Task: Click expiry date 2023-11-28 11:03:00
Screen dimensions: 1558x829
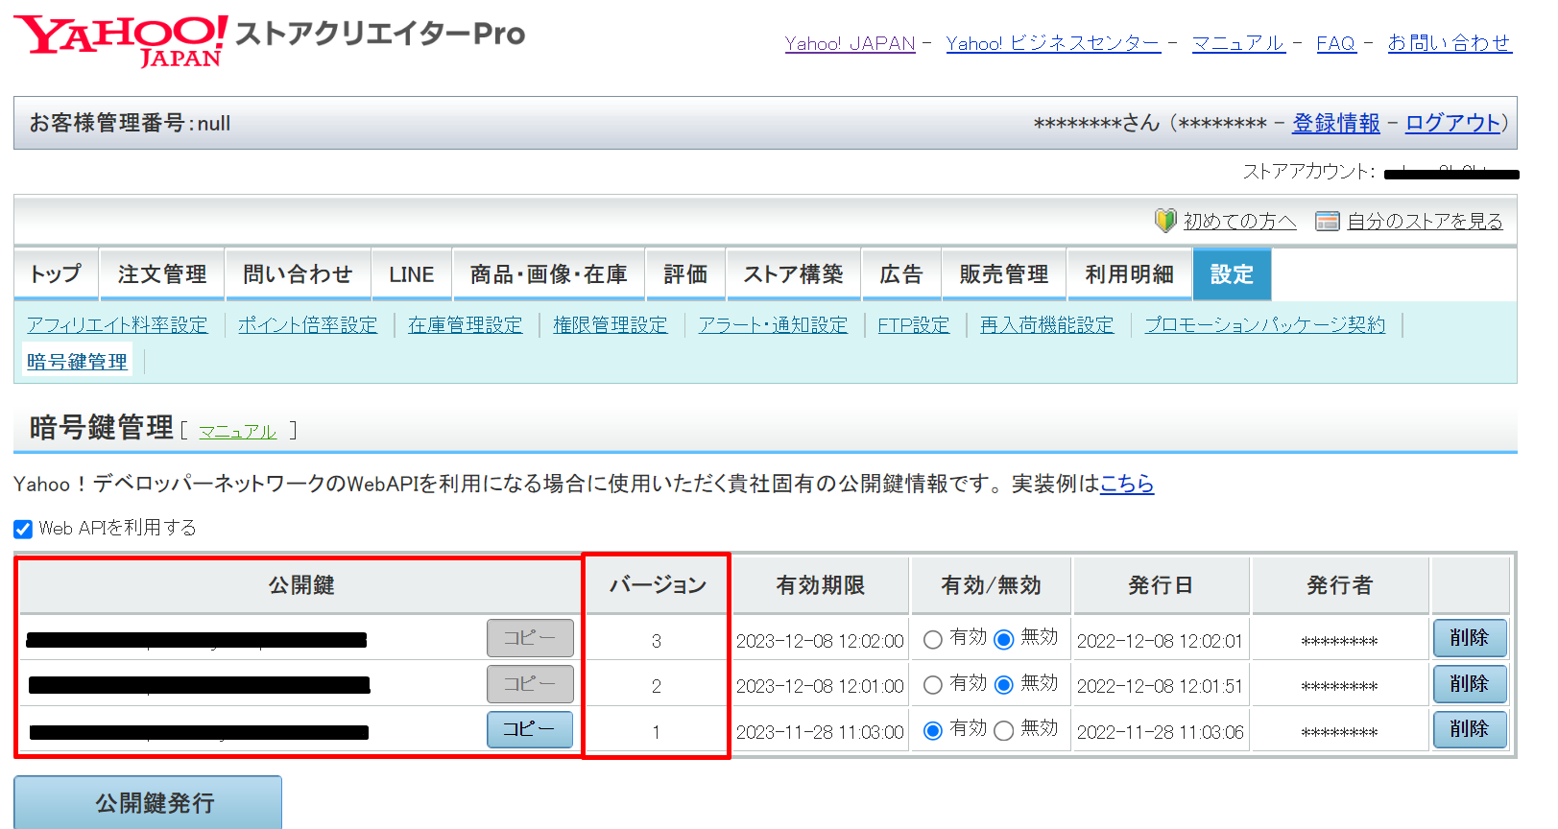Action: coord(820,732)
